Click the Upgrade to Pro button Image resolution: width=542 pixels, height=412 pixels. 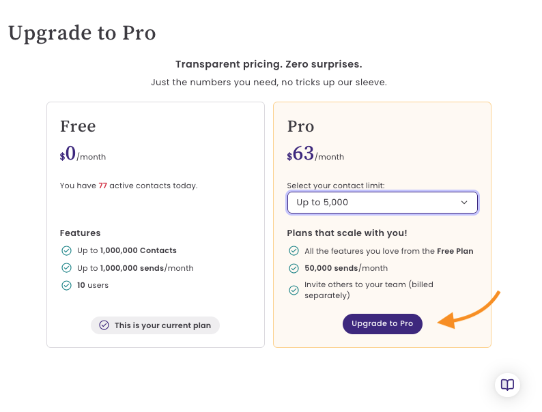click(x=382, y=323)
